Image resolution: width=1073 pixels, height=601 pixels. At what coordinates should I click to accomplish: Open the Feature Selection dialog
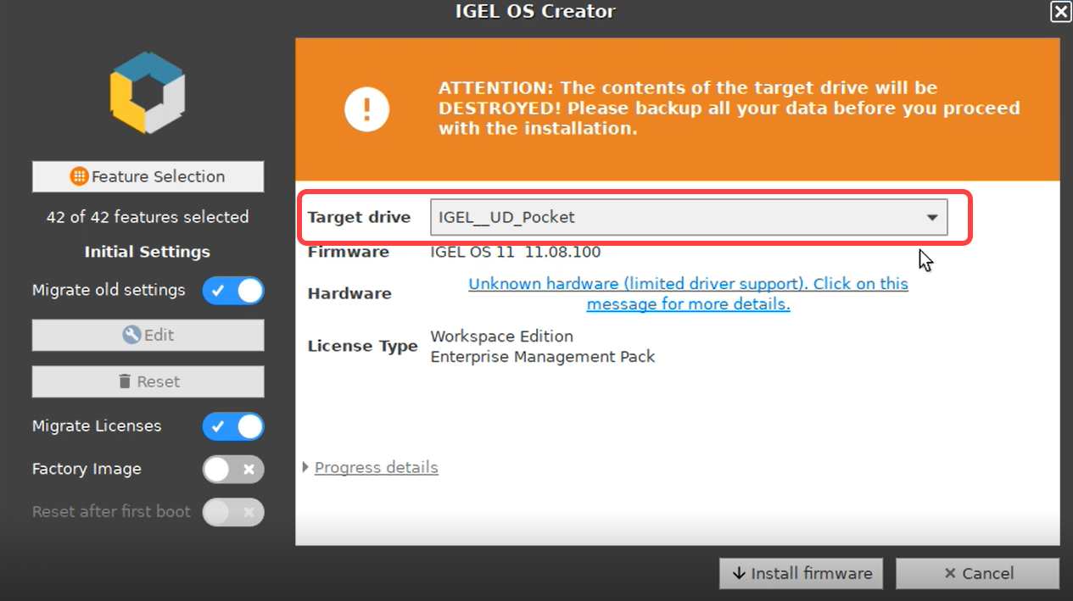coord(148,176)
